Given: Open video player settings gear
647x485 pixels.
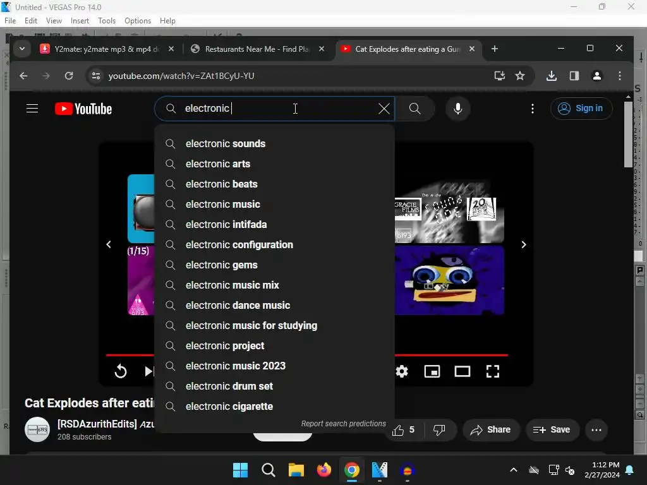Looking at the screenshot, I should pos(401,371).
